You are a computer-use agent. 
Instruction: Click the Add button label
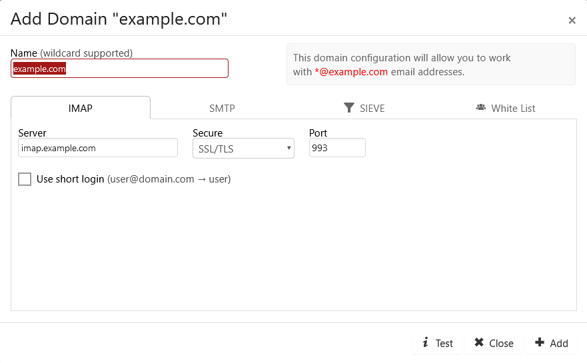pyautogui.click(x=559, y=343)
